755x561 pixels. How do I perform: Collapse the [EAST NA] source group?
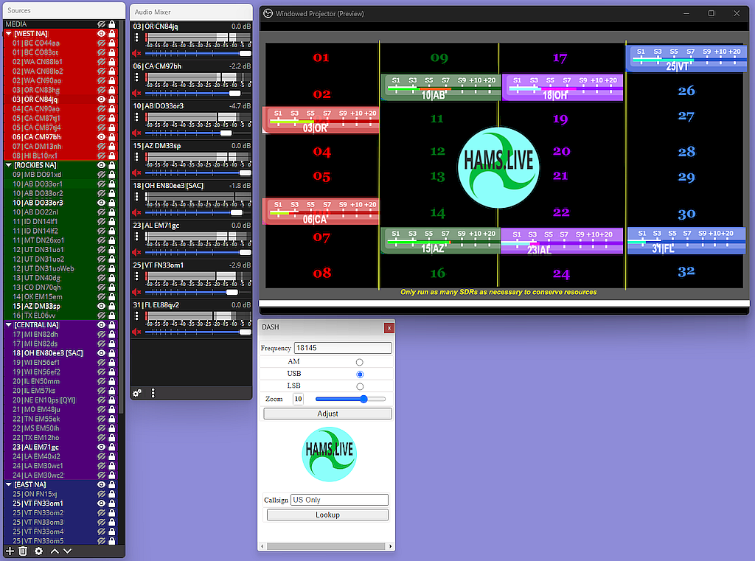[9, 484]
